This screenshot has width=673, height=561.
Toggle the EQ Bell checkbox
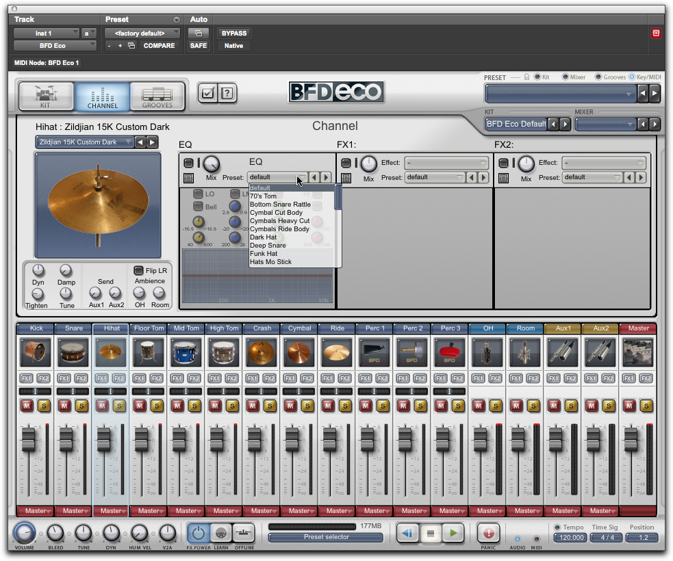(x=198, y=207)
